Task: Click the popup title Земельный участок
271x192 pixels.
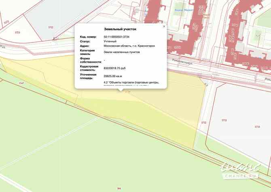Action: point(120,29)
